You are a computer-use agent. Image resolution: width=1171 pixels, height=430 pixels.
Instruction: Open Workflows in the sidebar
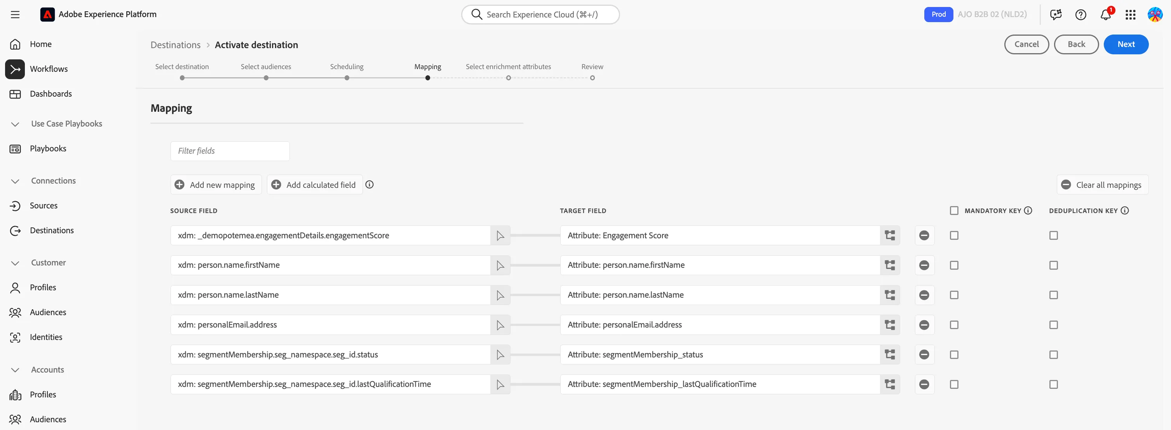[x=49, y=69]
